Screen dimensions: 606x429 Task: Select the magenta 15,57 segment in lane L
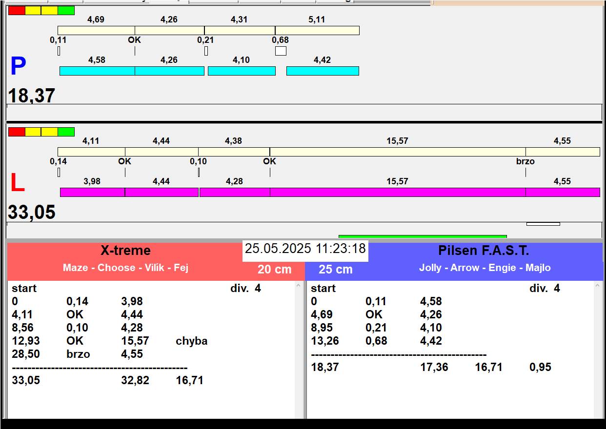pyautogui.click(x=397, y=192)
